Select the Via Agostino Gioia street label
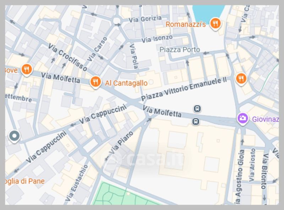The image size is (284, 210). (x=239, y=176)
